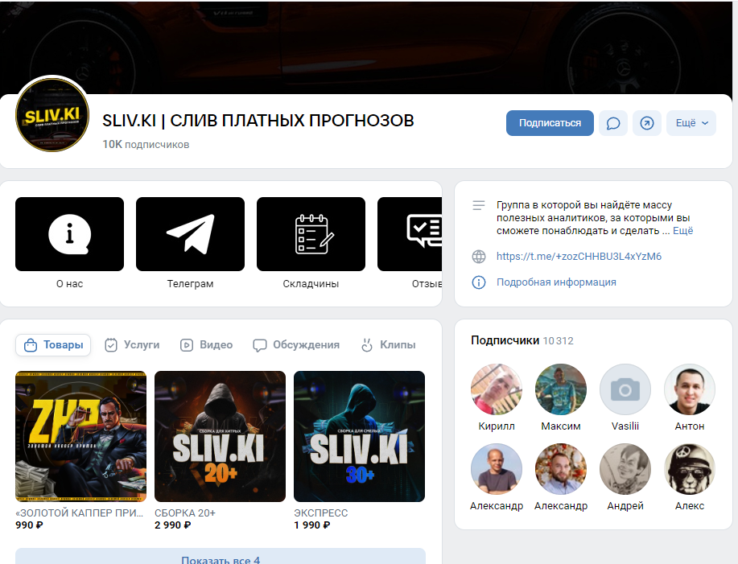Open the SLIV.KI group avatar
The image size is (738, 564).
coord(52,115)
